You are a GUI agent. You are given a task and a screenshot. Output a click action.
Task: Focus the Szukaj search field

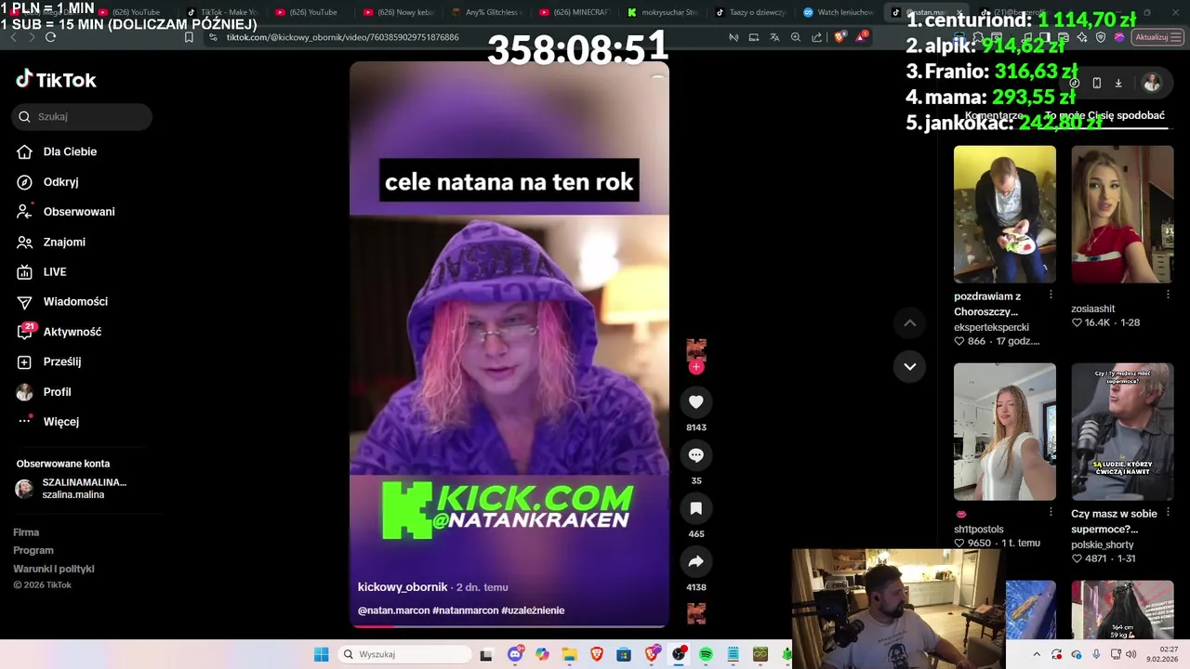tap(82, 116)
